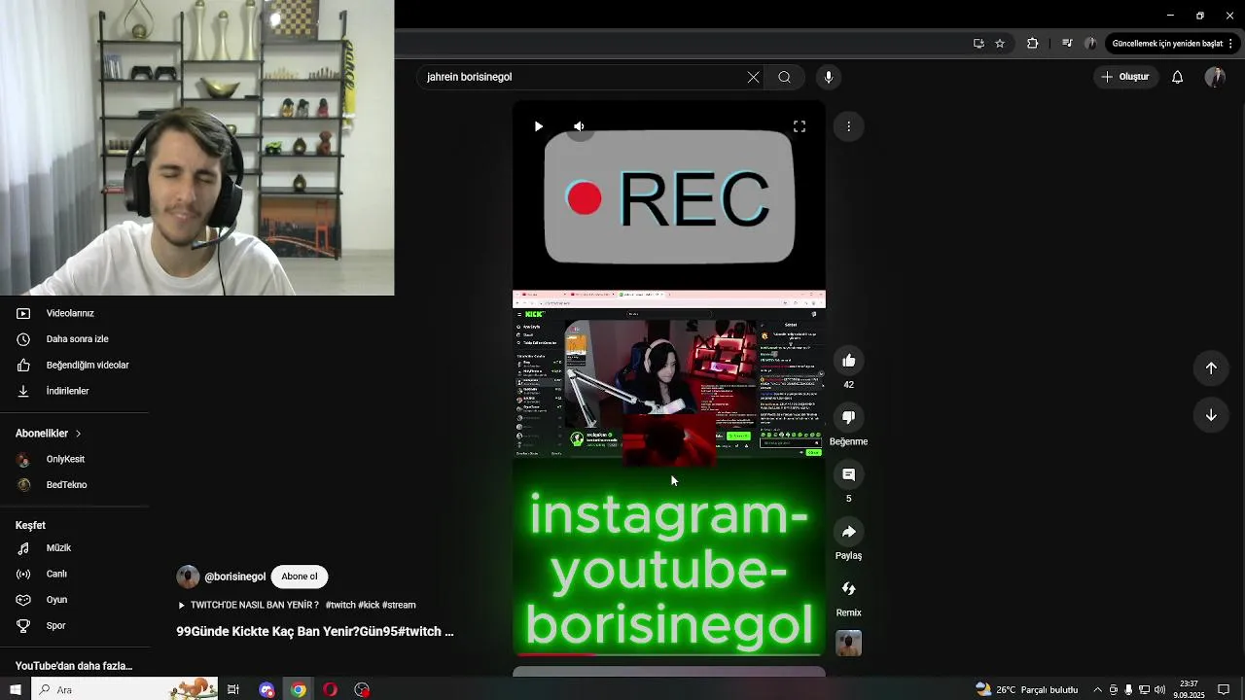The height and width of the screenshot is (700, 1245).
Task: Install page as app icon in address bar
Action: point(978,44)
